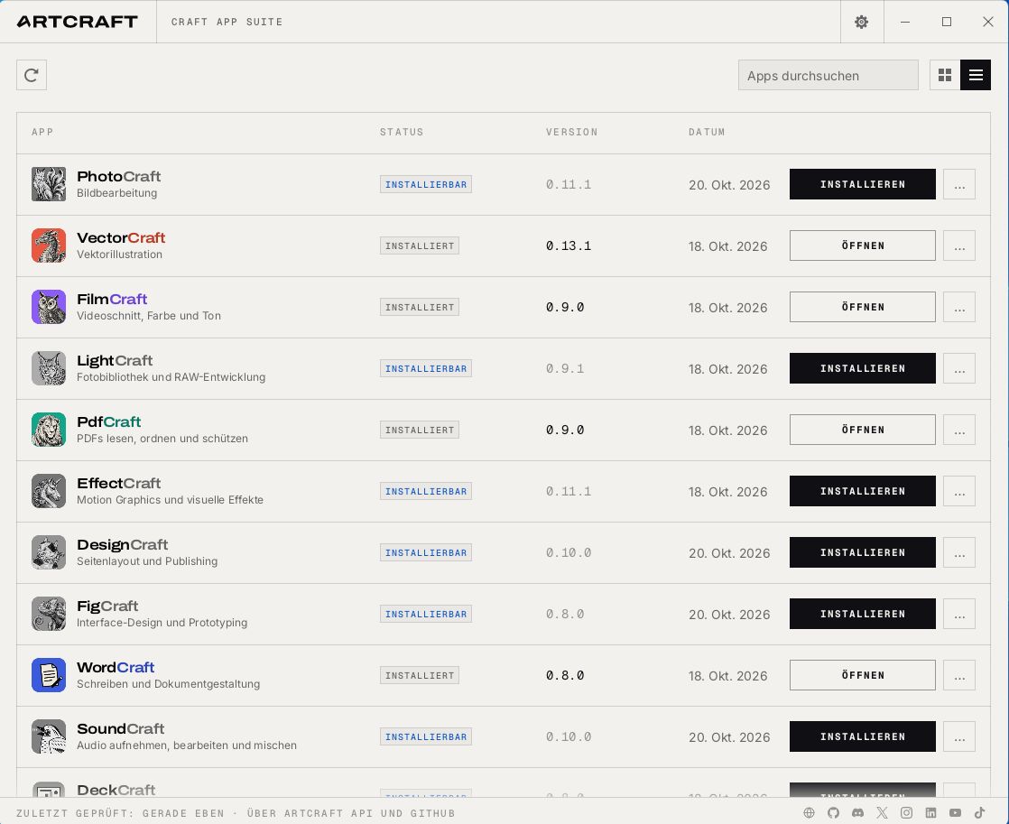Install PhotoCraft
The image size is (1009, 824).
point(862,184)
